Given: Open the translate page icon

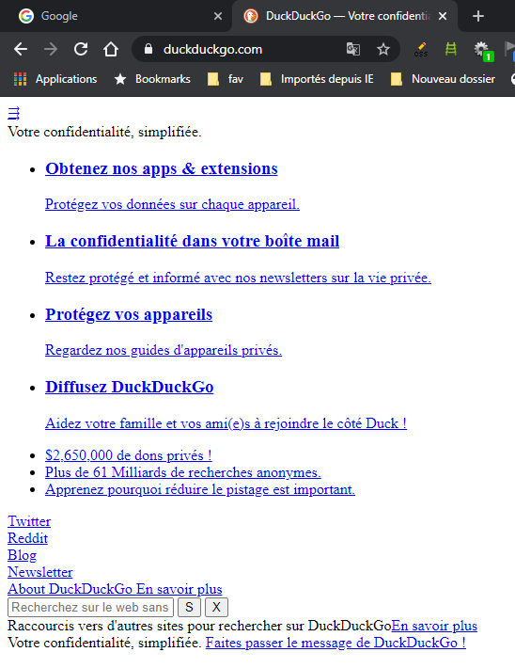Looking at the screenshot, I should pyautogui.click(x=352, y=50).
